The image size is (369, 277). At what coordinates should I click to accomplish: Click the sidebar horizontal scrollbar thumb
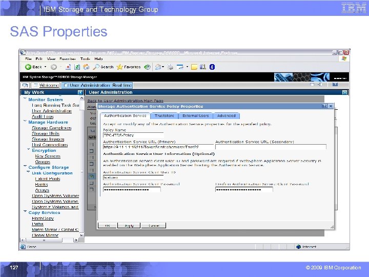[44, 240]
